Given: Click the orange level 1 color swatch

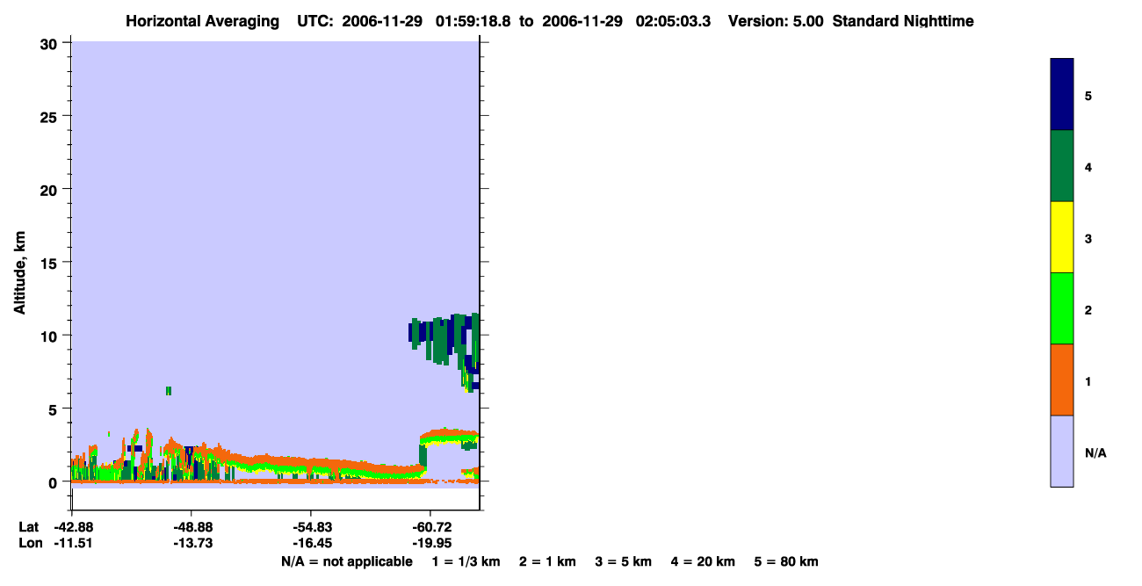Looking at the screenshot, I should (1062, 380).
